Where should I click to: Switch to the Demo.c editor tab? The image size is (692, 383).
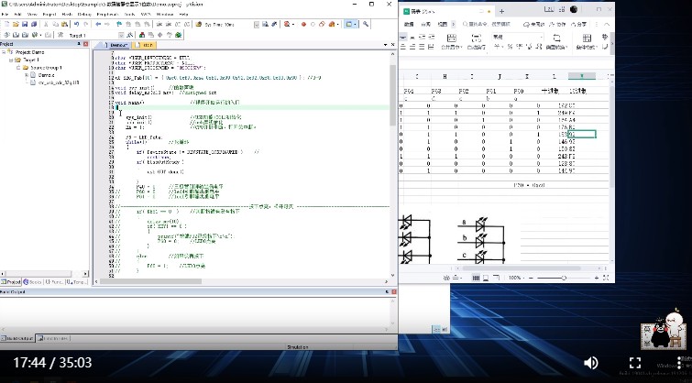[x=117, y=45]
